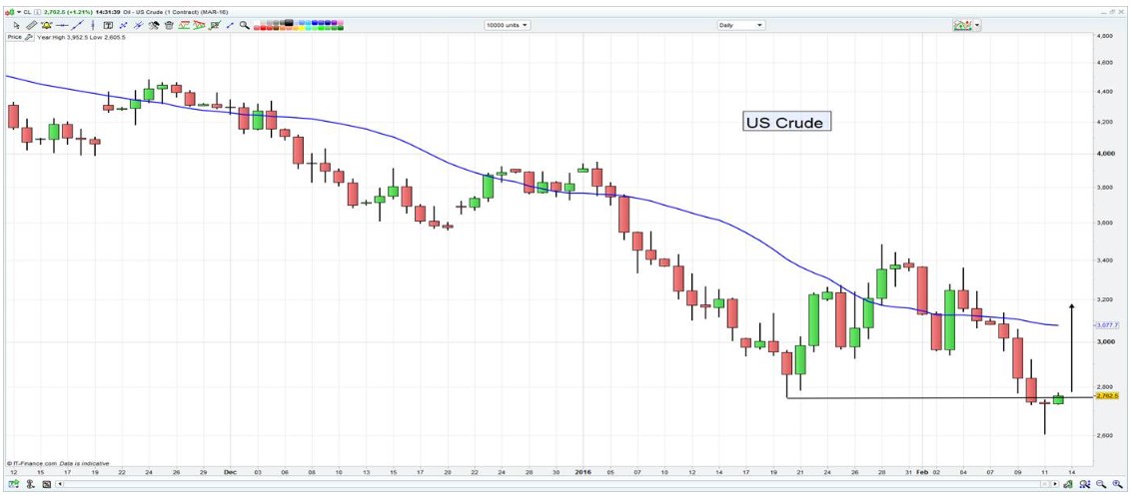Click the 2,762.5 current price label

point(1106,396)
